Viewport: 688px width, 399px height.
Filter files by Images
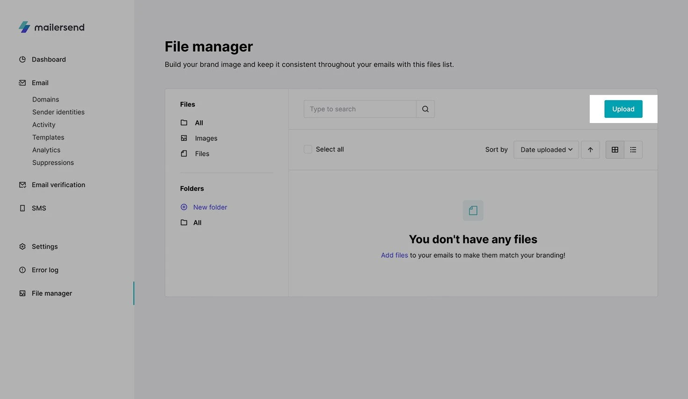click(206, 138)
